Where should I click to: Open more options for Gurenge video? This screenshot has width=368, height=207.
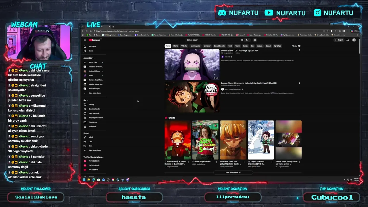299,50
